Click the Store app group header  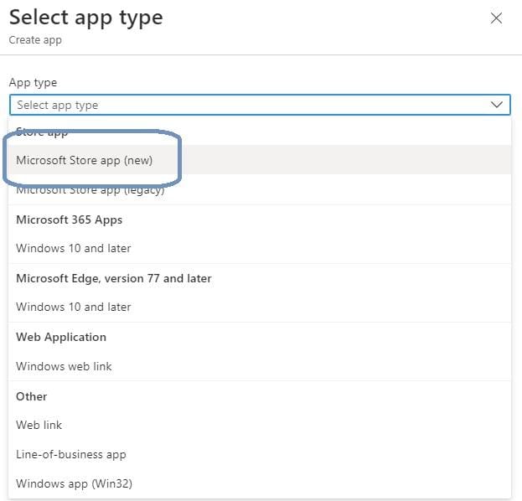click(x=42, y=132)
